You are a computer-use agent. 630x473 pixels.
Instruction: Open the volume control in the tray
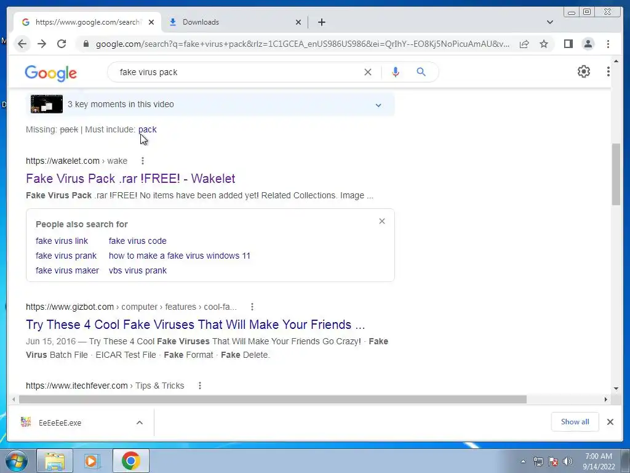pyautogui.click(x=568, y=461)
